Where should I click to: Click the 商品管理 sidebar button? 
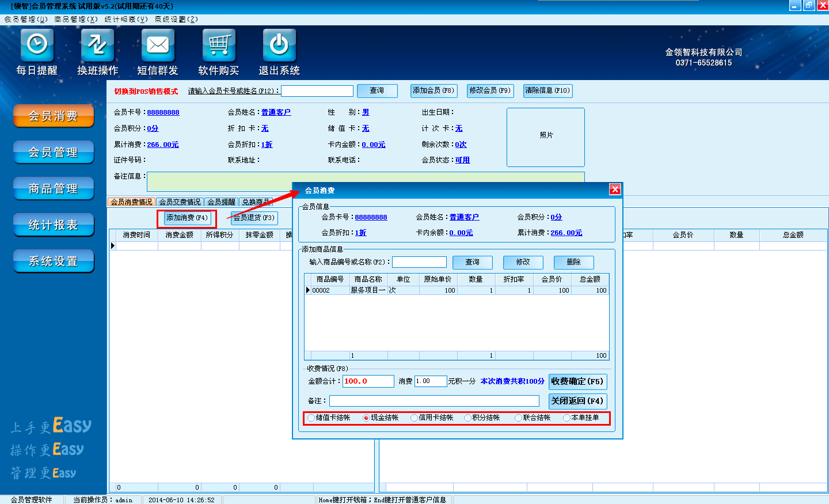pos(54,188)
